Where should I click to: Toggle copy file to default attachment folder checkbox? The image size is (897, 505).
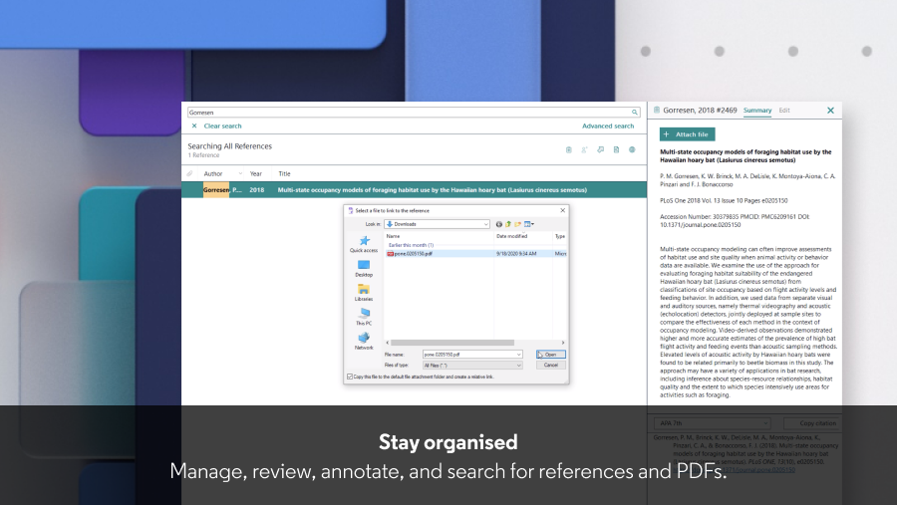[350, 377]
